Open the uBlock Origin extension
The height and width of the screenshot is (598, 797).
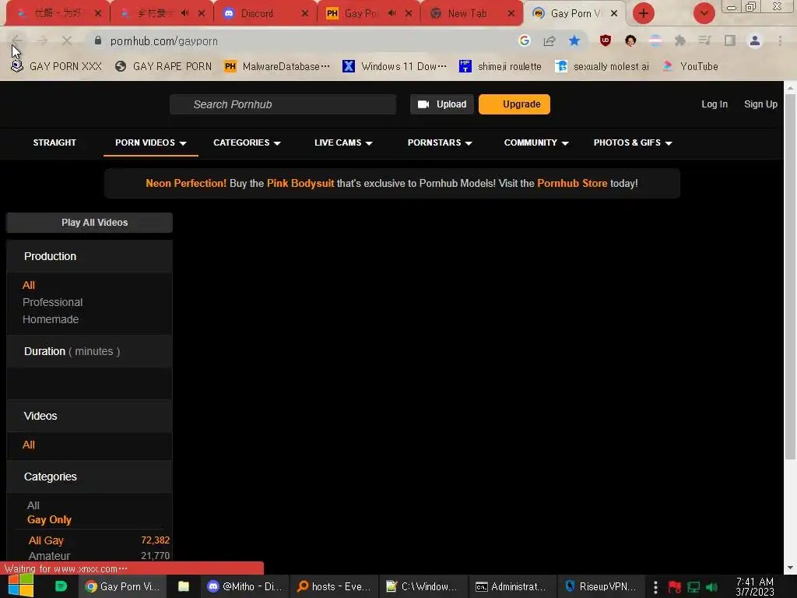pyautogui.click(x=605, y=40)
